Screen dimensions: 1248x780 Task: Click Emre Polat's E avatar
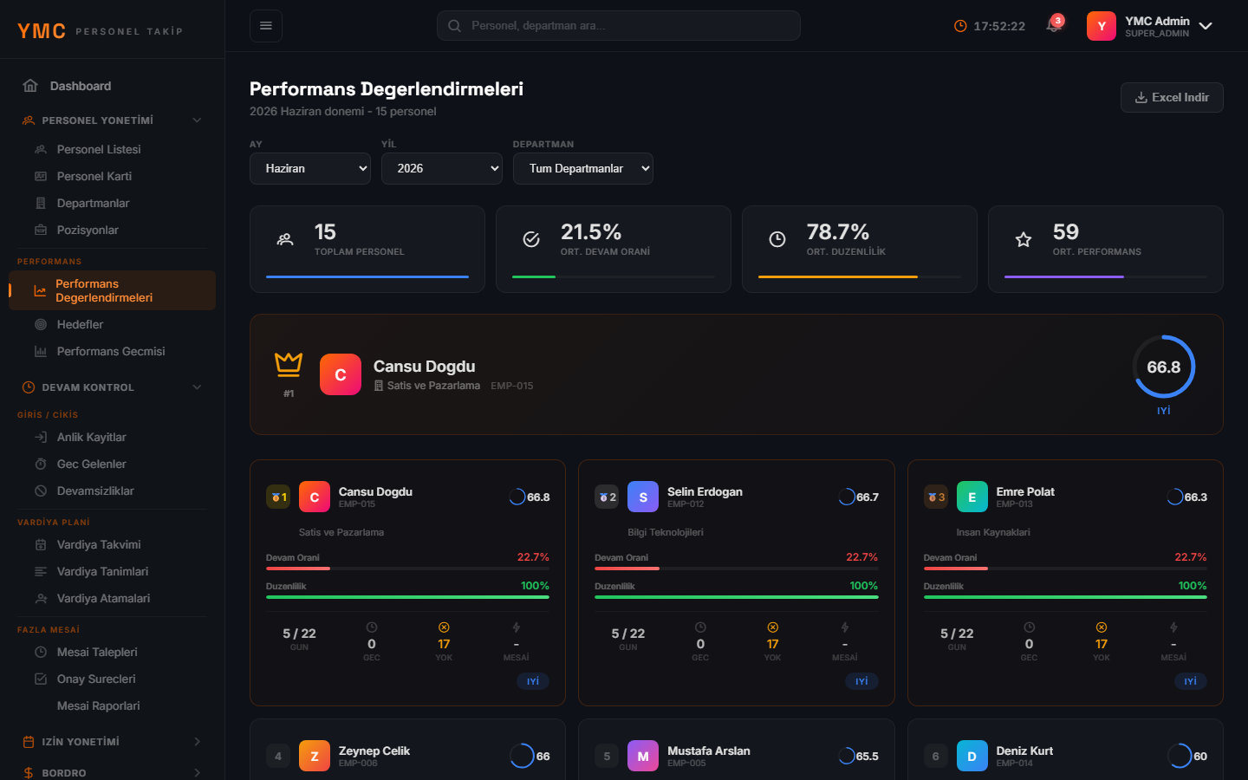click(972, 497)
